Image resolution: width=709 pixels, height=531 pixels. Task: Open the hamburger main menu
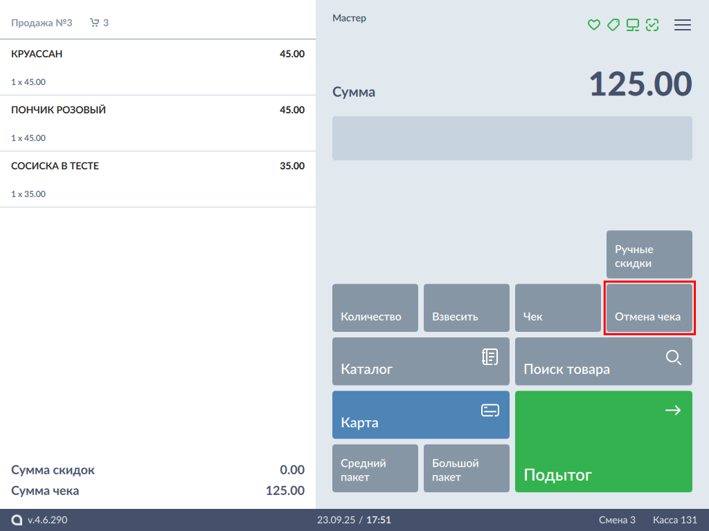click(683, 25)
